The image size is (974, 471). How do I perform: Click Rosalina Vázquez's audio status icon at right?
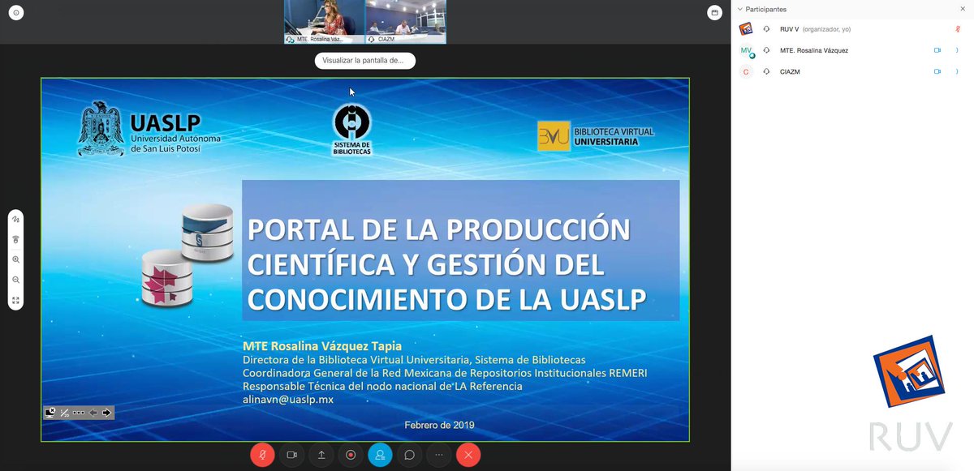(x=957, y=50)
